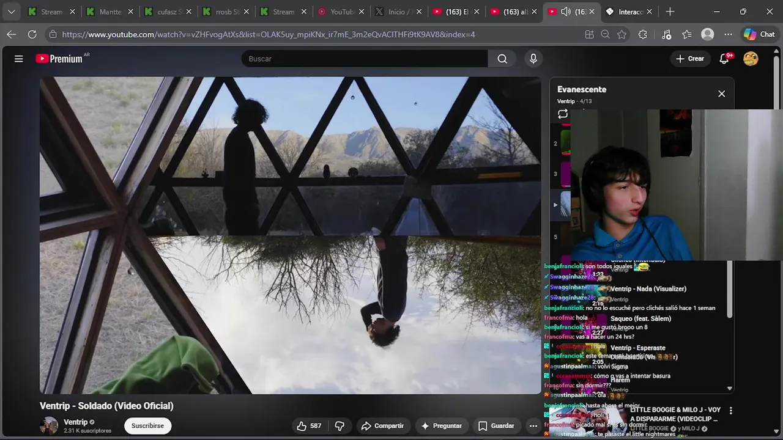This screenshot has width=783, height=440.
Task: Open browser apps icon in address bar
Action: [589, 34]
